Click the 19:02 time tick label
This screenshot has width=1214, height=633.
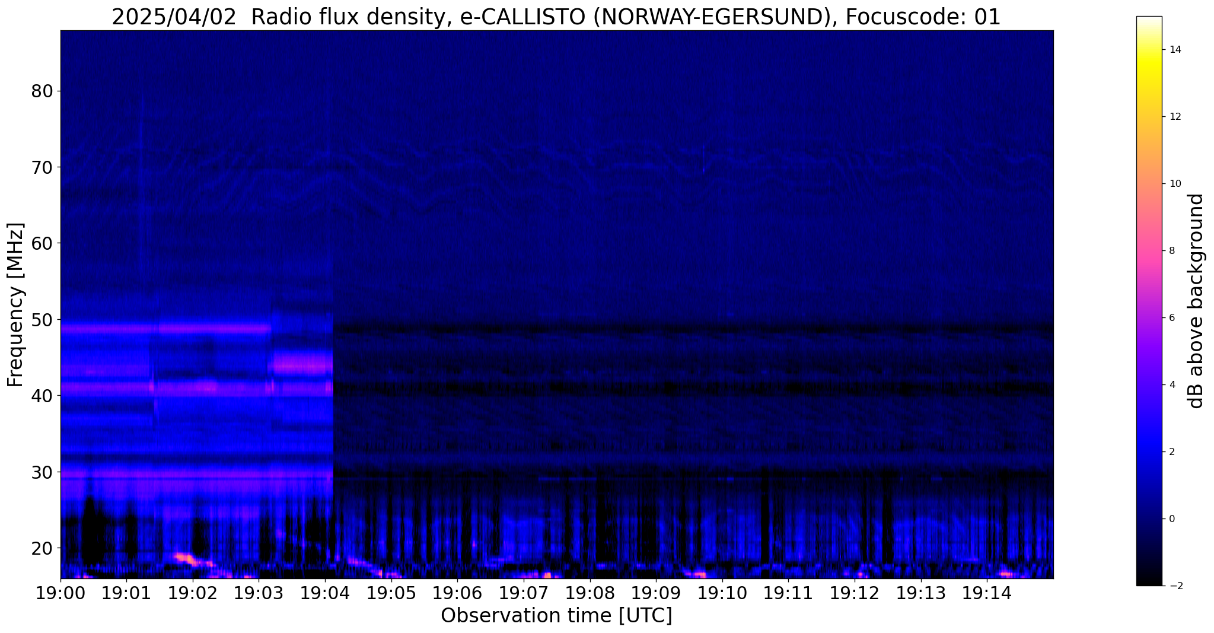[193, 593]
